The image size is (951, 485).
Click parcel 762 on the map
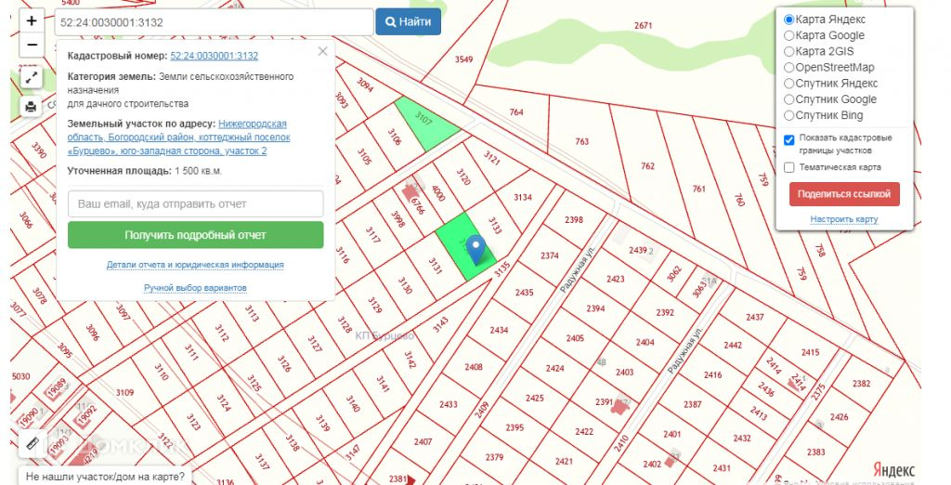point(647,165)
